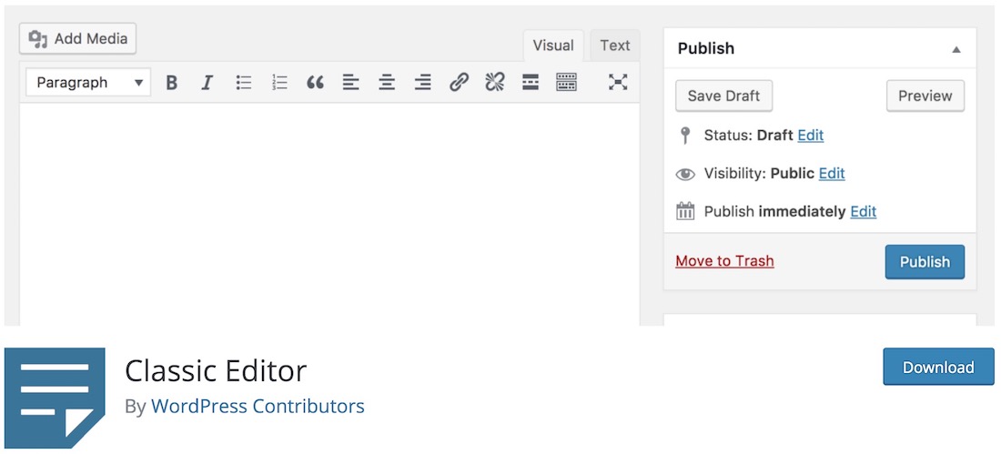Open the Paragraph format dropdown

pos(88,83)
